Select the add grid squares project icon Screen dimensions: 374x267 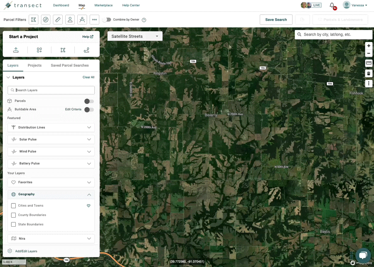coord(39,50)
